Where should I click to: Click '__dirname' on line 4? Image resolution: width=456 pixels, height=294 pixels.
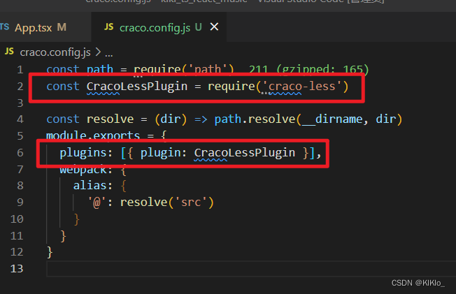pyautogui.click(x=332, y=119)
